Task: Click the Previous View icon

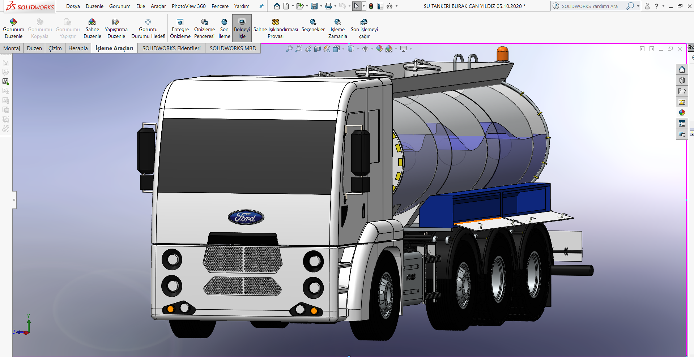Action: pyautogui.click(x=308, y=49)
